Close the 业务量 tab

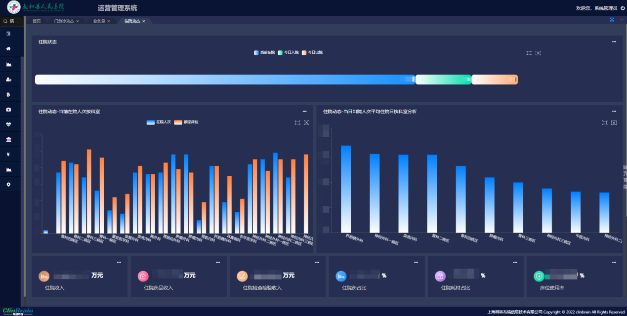(x=109, y=21)
